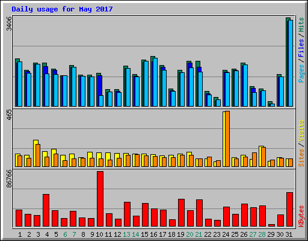Click day 4 on the x-axis
The width and height of the screenshot is (308, 241).
47,234
